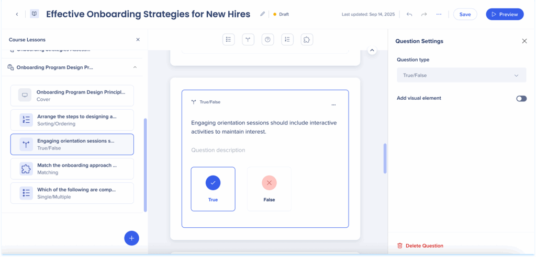
Task: Select False as the correct answer
Action: [269, 189]
